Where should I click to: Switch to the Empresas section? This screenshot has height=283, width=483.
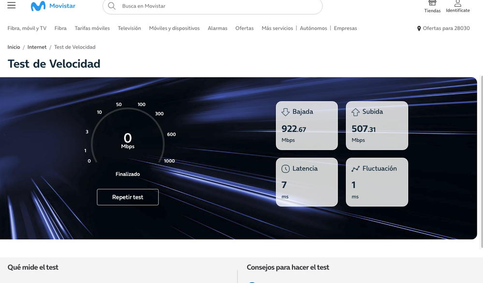[x=345, y=28]
